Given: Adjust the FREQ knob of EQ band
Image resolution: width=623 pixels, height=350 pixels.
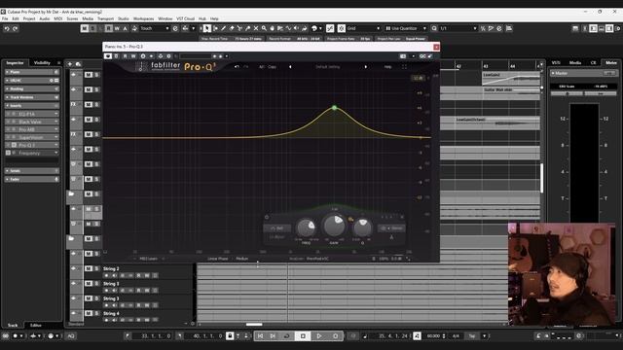Looking at the screenshot, I should (306, 228).
